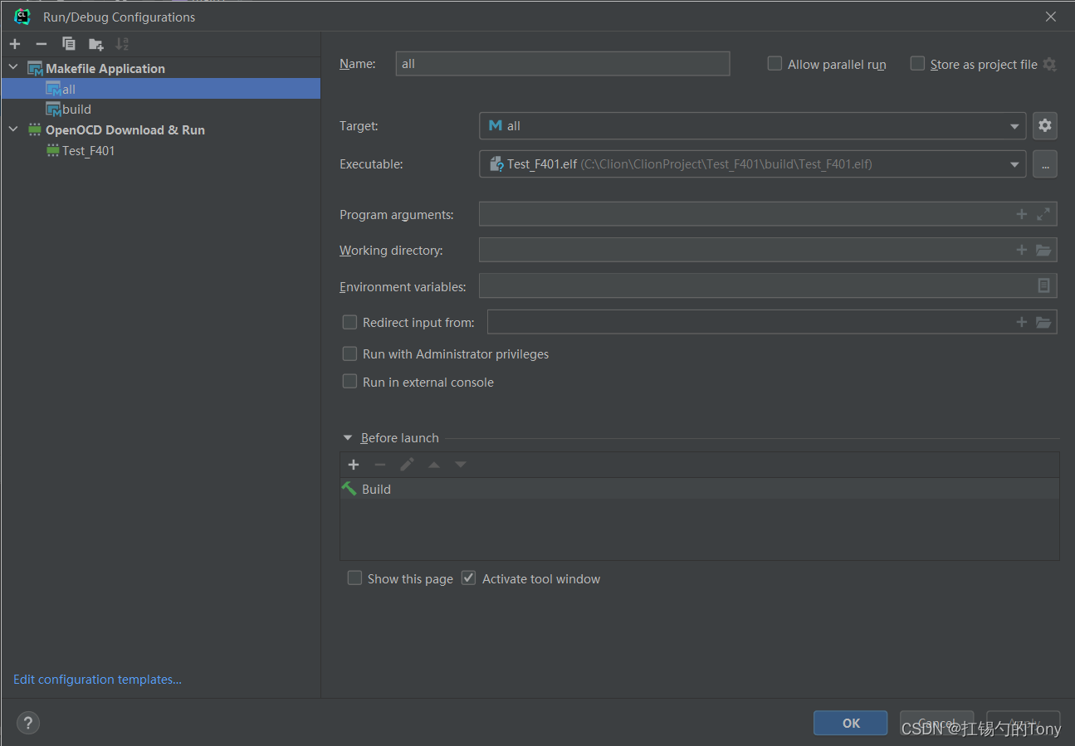Uncheck Activate tool window

(x=469, y=578)
